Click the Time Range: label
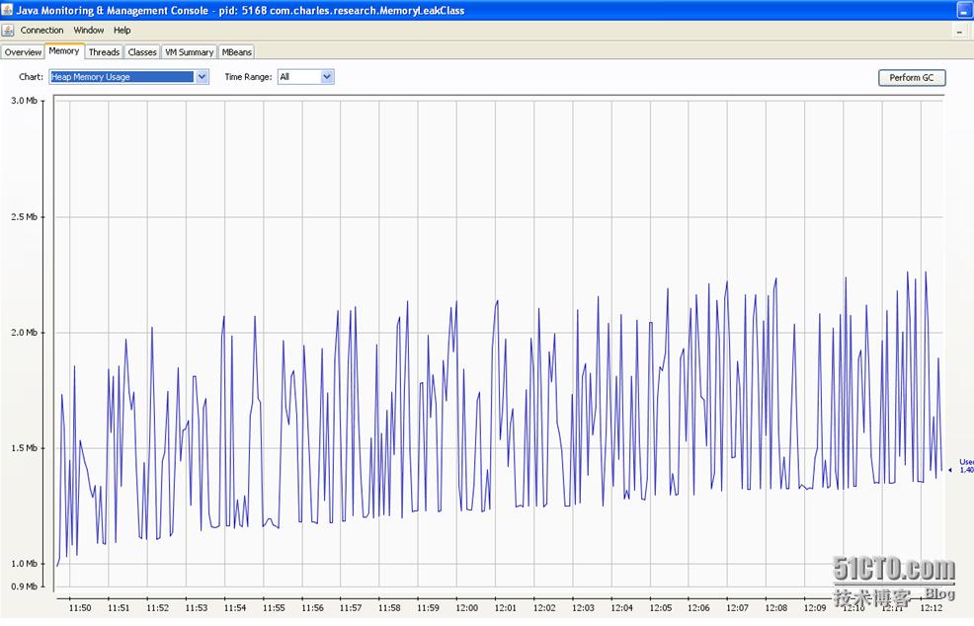 point(249,77)
